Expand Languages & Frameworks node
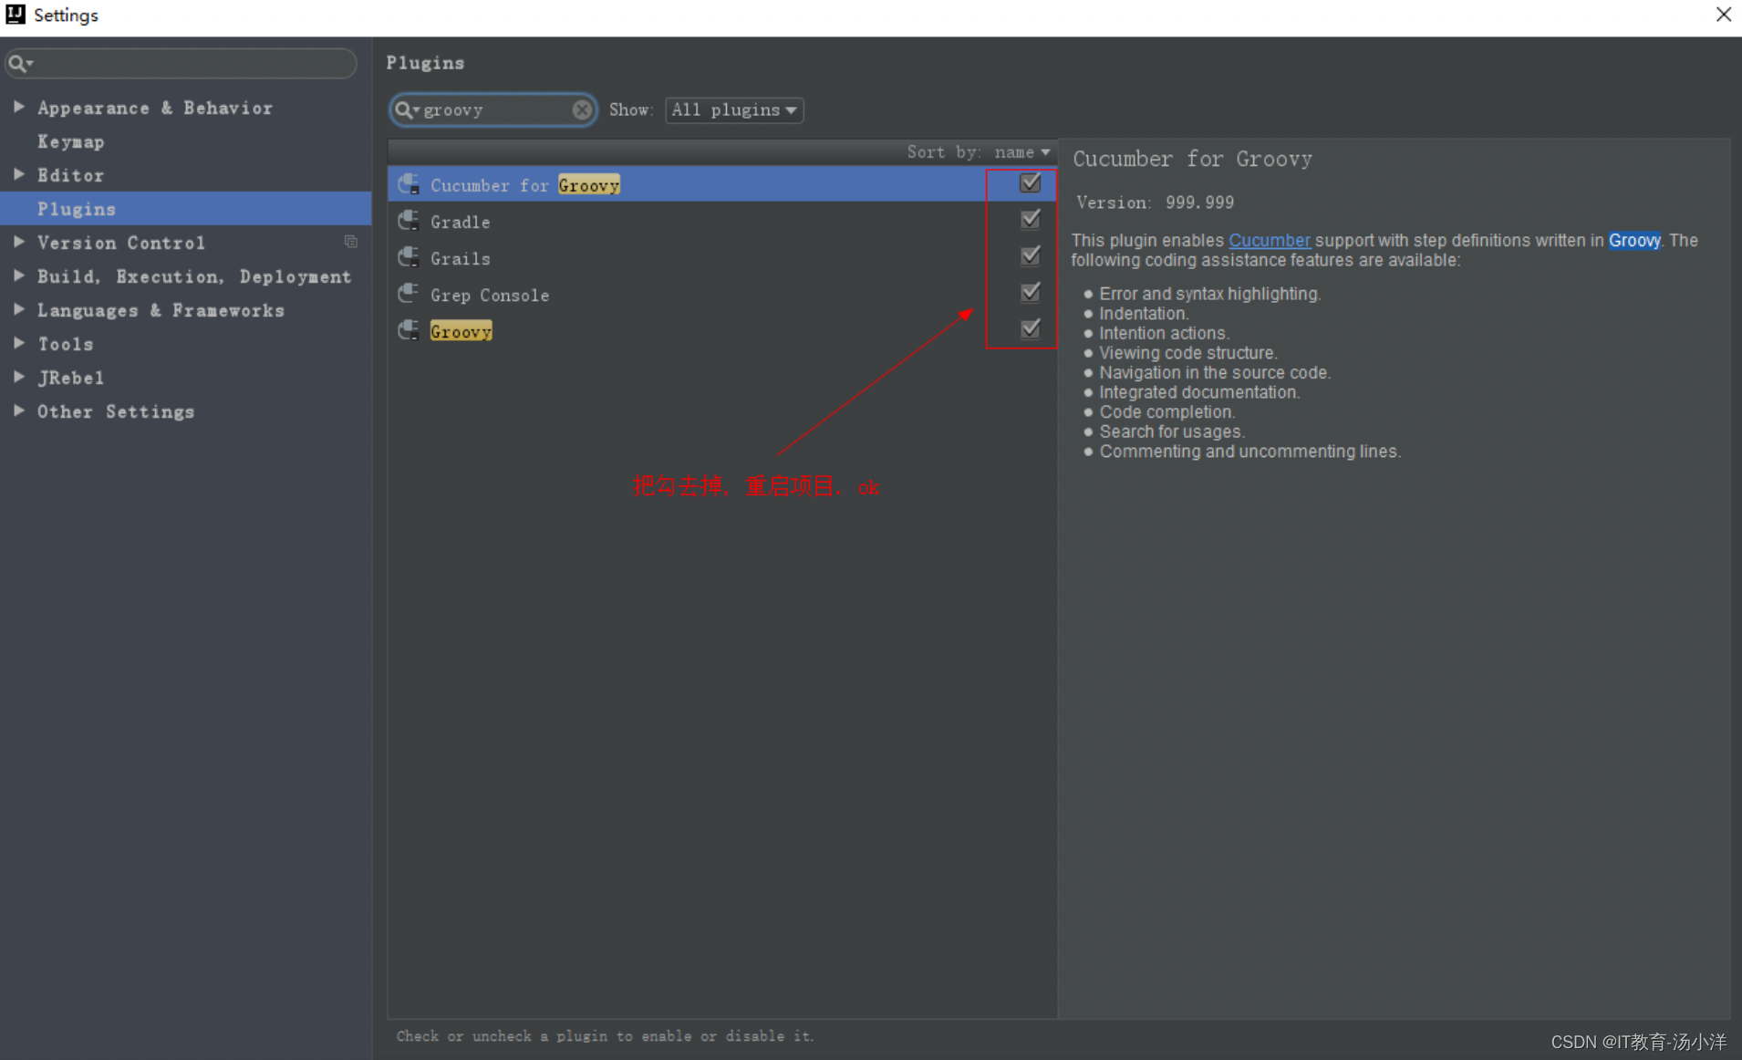The image size is (1742, 1060). click(18, 309)
